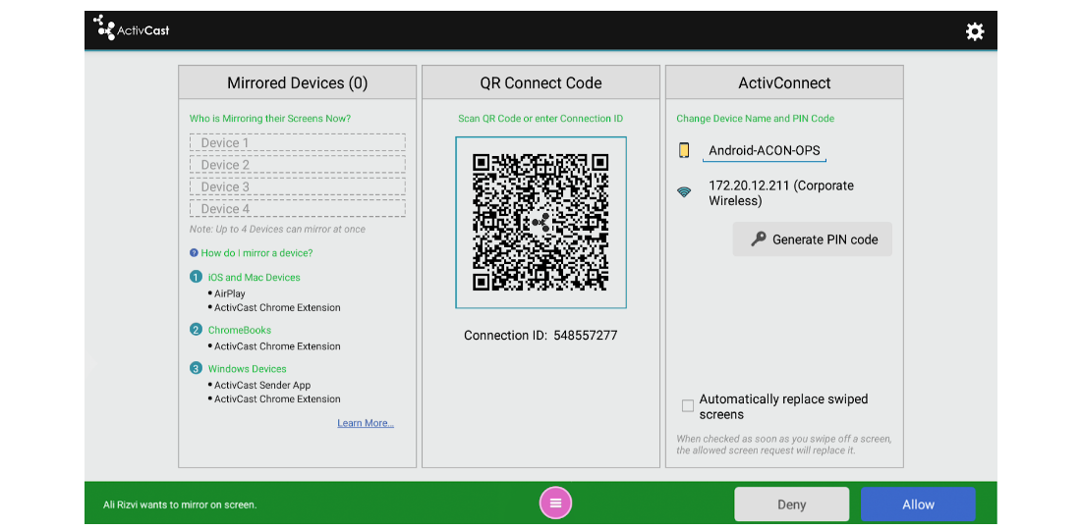
Task: Click Who is Mirroring their Screens Now? text
Action: click(270, 119)
